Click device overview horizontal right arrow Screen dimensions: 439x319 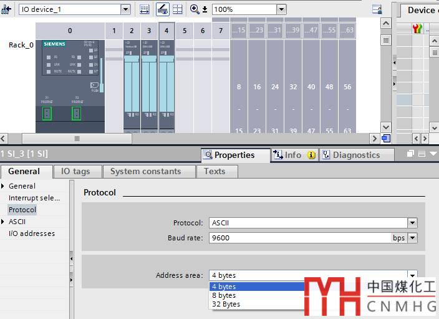coord(425,139)
